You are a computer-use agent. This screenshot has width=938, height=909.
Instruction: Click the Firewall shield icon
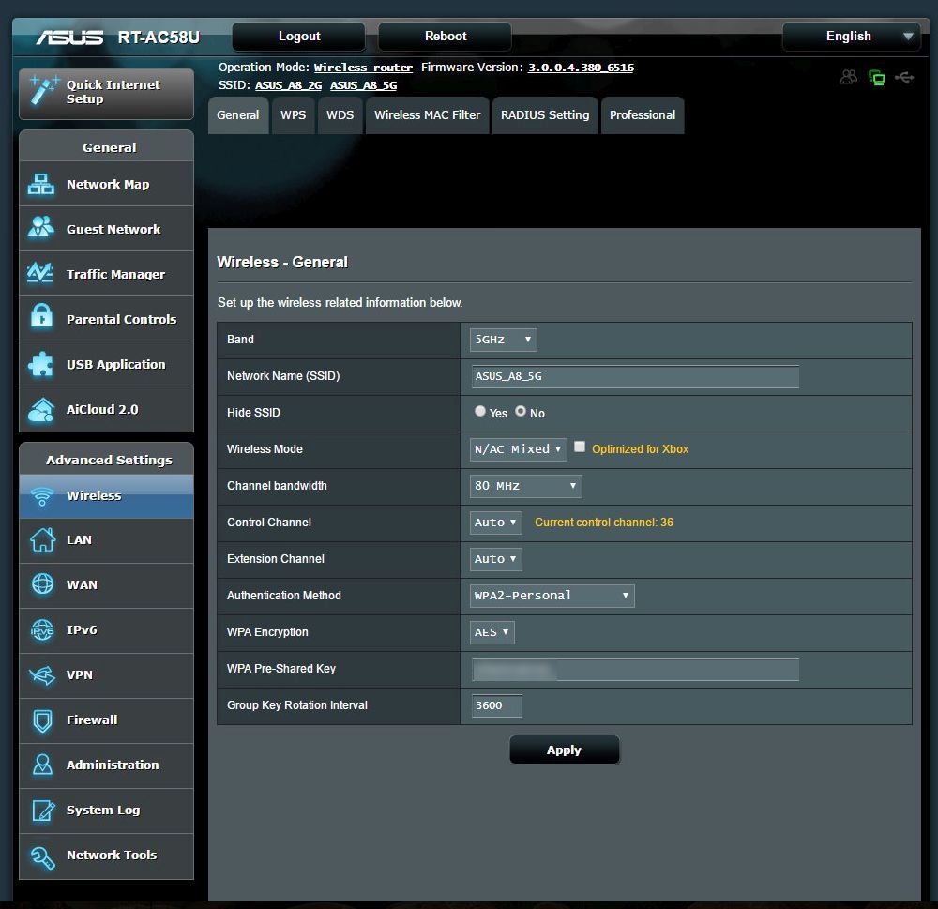coord(42,720)
